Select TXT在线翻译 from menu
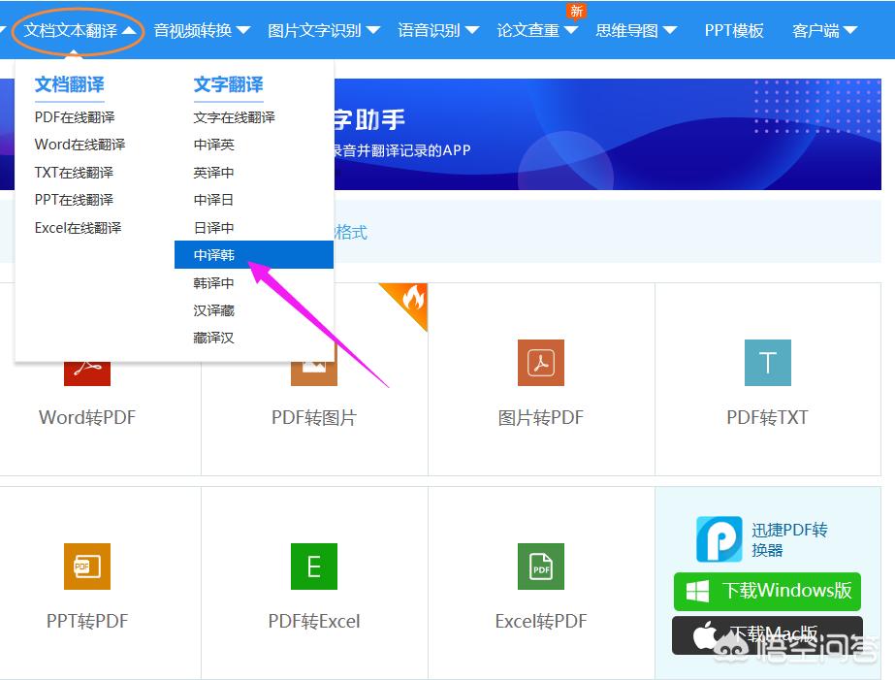This screenshot has width=895, height=680. click(74, 172)
